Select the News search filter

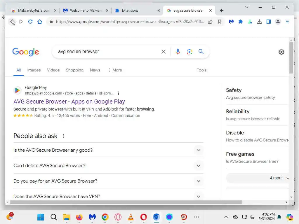(95, 70)
